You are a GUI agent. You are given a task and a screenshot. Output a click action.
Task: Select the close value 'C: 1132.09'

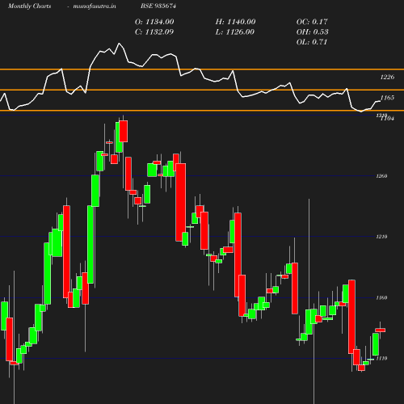tap(154, 32)
